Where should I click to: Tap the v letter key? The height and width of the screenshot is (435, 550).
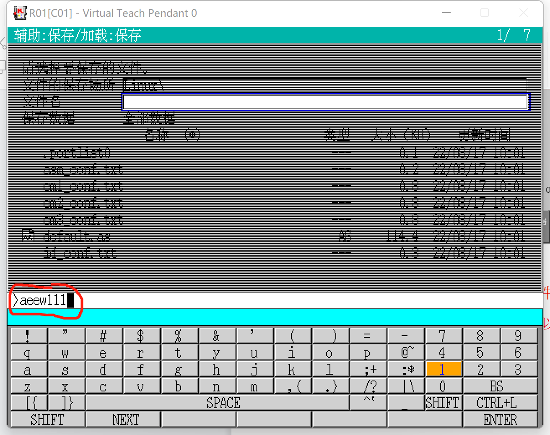[142, 386]
